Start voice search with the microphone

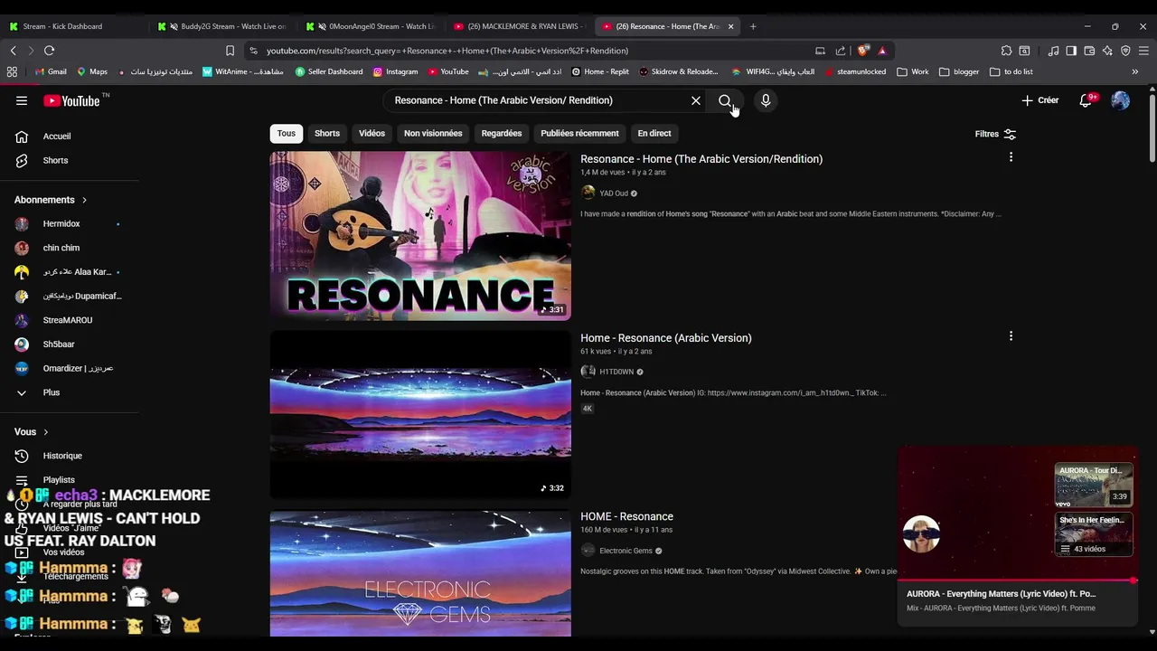point(766,100)
